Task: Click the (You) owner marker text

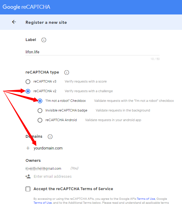Action: click(74, 168)
